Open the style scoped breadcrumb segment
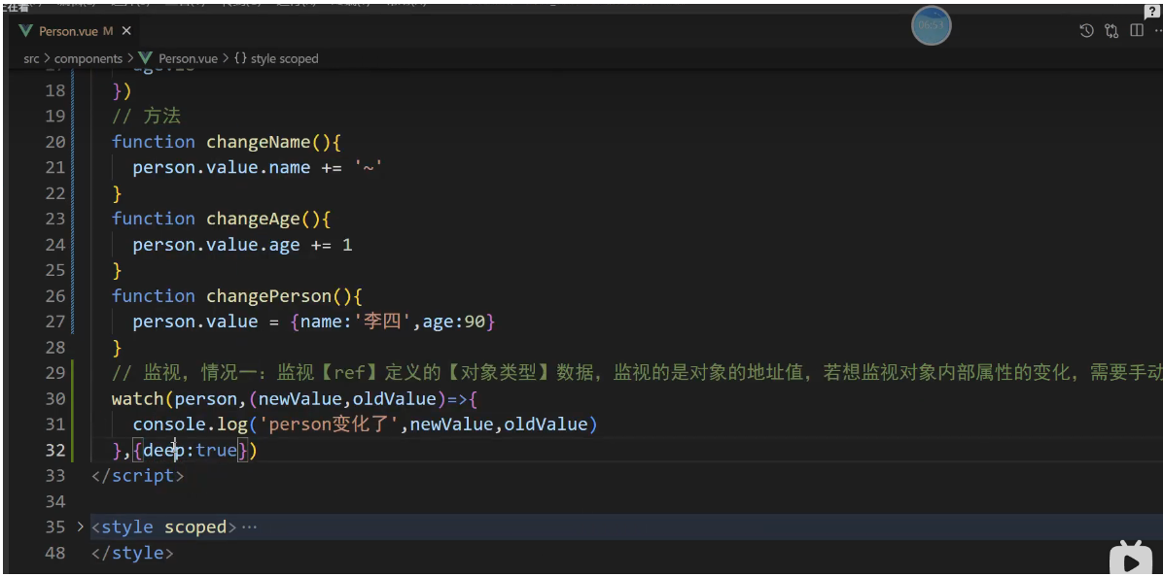Screen dimensions: 1163x577 click(x=285, y=58)
